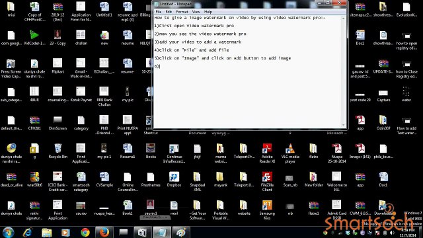
Task: Select the Portable Visual W... folder icon
Action: 221,210
